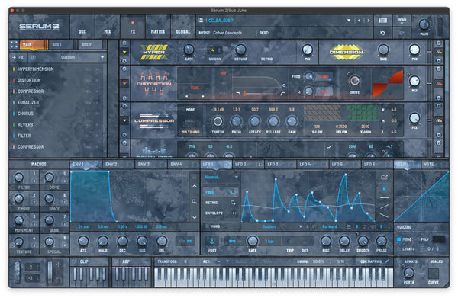Open the preset name dropdown arrow
458x298 pixels.
point(349,21)
